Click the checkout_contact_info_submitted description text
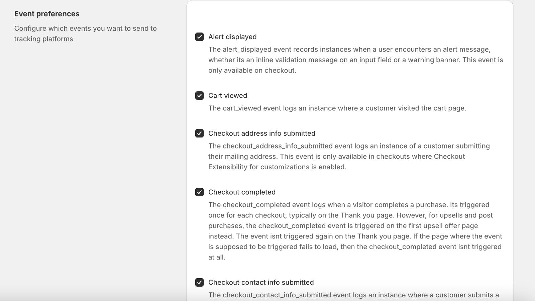535x301 pixels. [x=353, y=295]
